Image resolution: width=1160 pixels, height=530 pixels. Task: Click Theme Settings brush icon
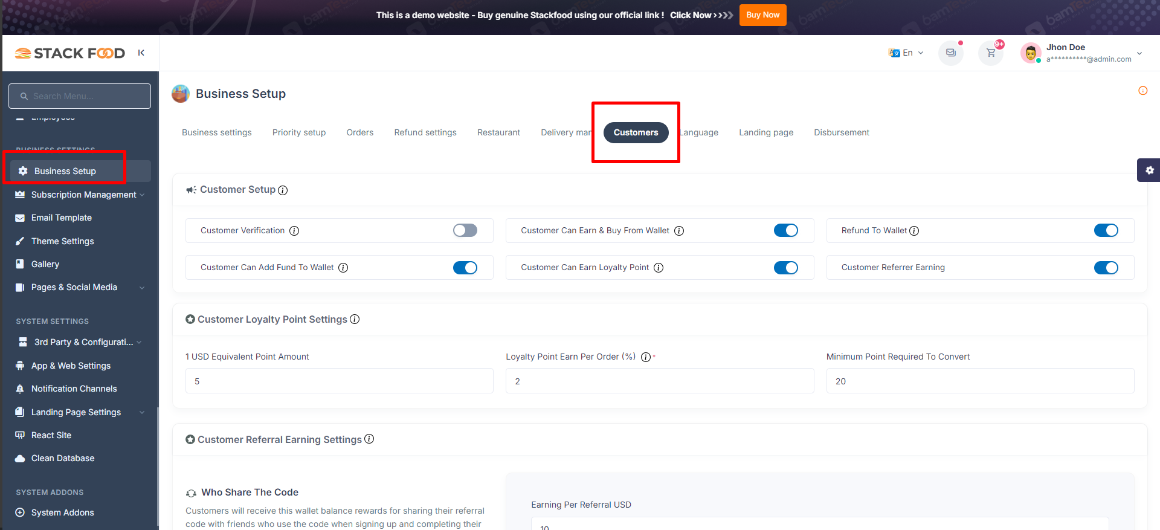coord(20,241)
